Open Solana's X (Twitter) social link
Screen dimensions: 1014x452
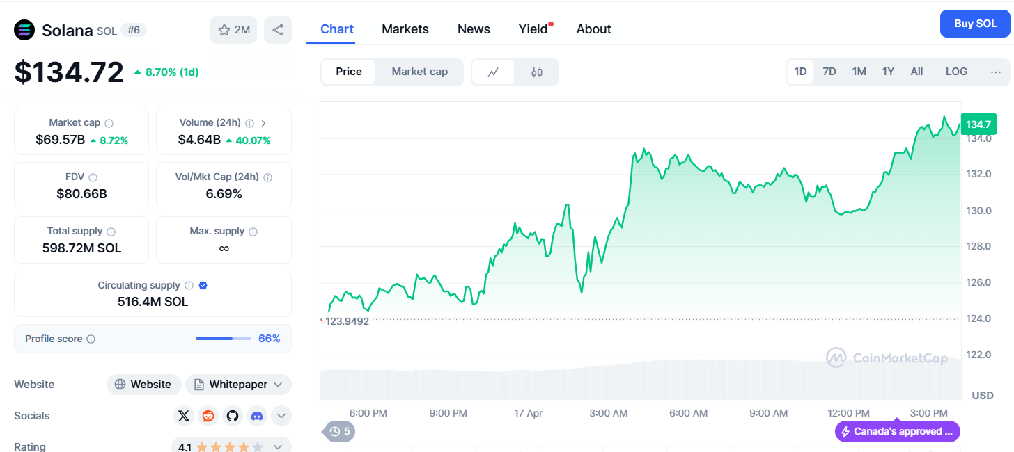(184, 416)
